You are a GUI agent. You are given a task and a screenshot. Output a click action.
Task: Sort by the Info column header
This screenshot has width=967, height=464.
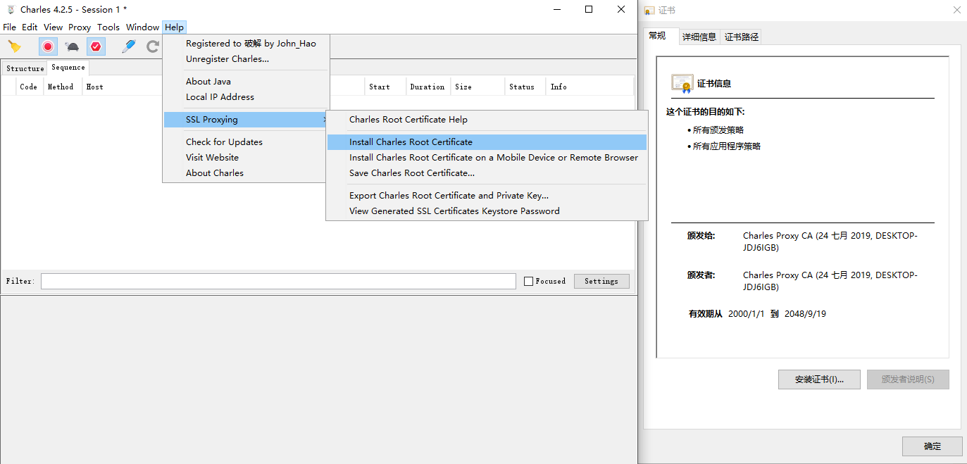coord(590,87)
